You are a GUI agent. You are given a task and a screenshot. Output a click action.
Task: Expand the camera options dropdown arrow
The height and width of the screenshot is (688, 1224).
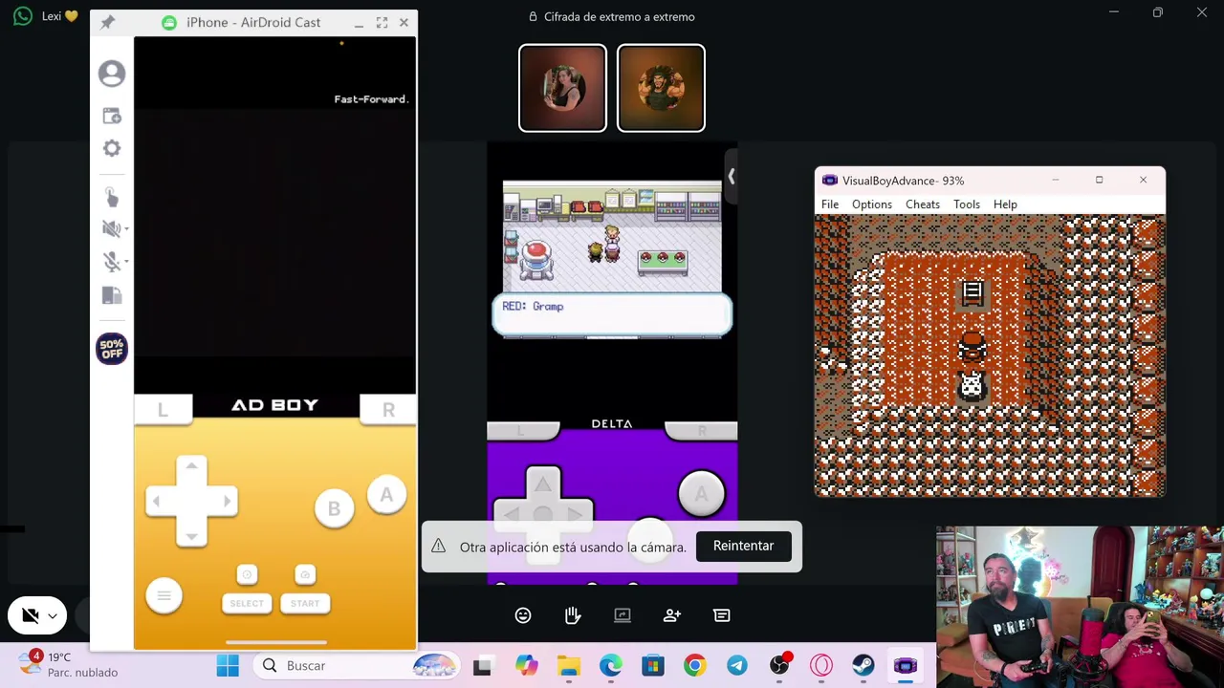(53, 617)
